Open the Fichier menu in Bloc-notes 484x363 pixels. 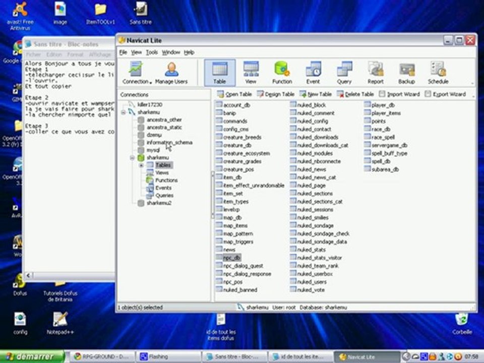coord(33,54)
